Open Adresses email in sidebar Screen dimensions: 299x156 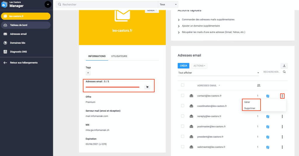(x=18, y=34)
